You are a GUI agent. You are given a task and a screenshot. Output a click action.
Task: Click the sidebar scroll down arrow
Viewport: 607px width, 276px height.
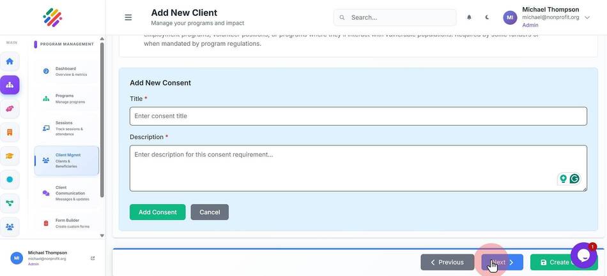pos(102,235)
